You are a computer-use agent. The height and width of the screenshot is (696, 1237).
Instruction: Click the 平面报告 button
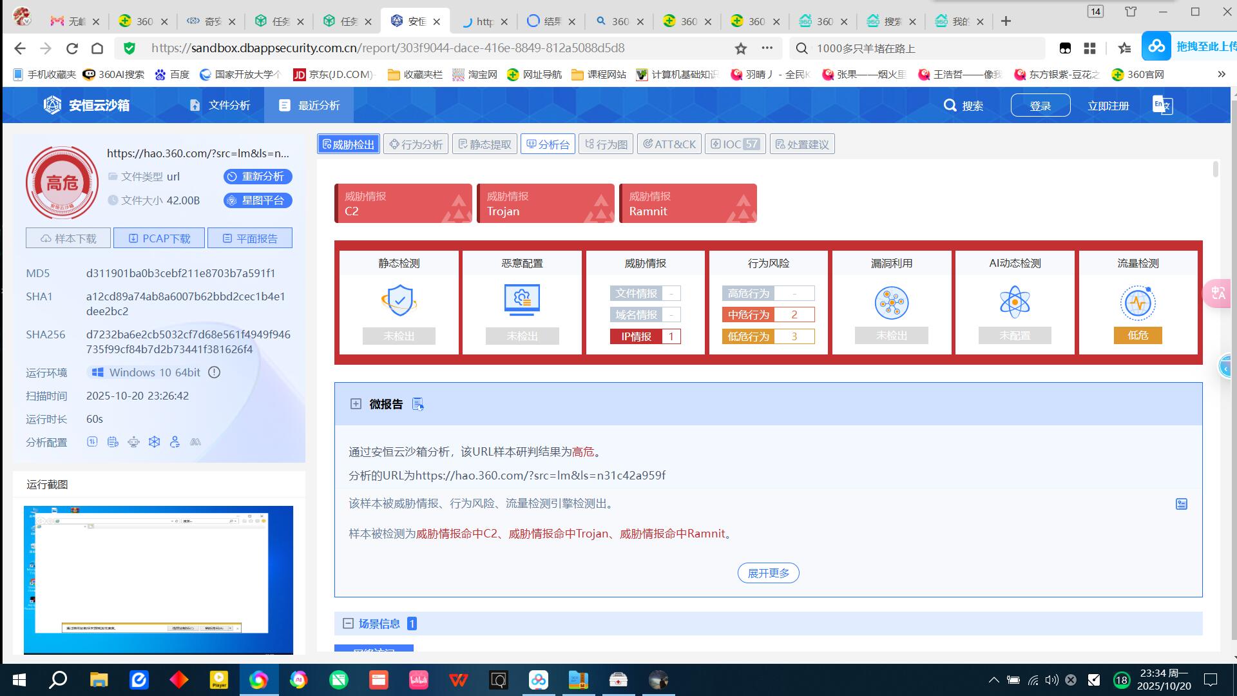click(x=250, y=238)
